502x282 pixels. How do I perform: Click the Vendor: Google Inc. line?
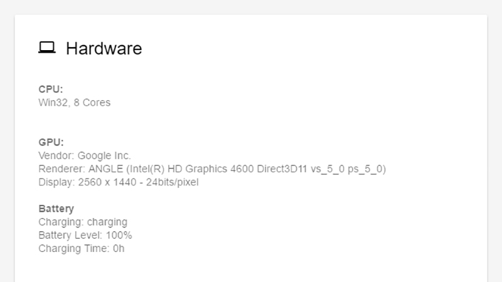pos(85,155)
